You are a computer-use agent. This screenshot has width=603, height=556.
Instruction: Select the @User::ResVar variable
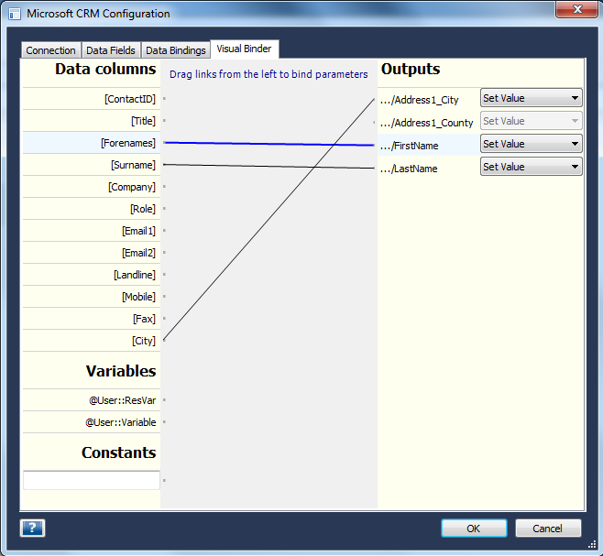pyautogui.click(x=92, y=400)
